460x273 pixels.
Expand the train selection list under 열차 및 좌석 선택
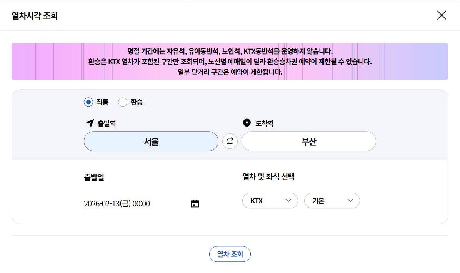coord(270,200)
